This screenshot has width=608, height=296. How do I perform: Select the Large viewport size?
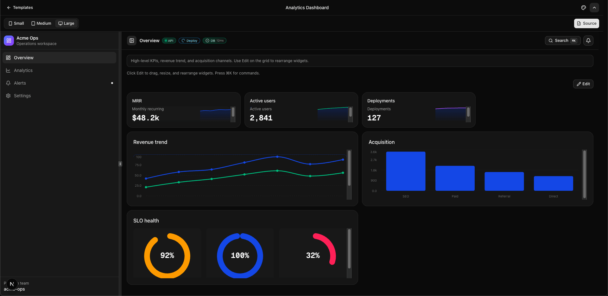pos(66,23)
